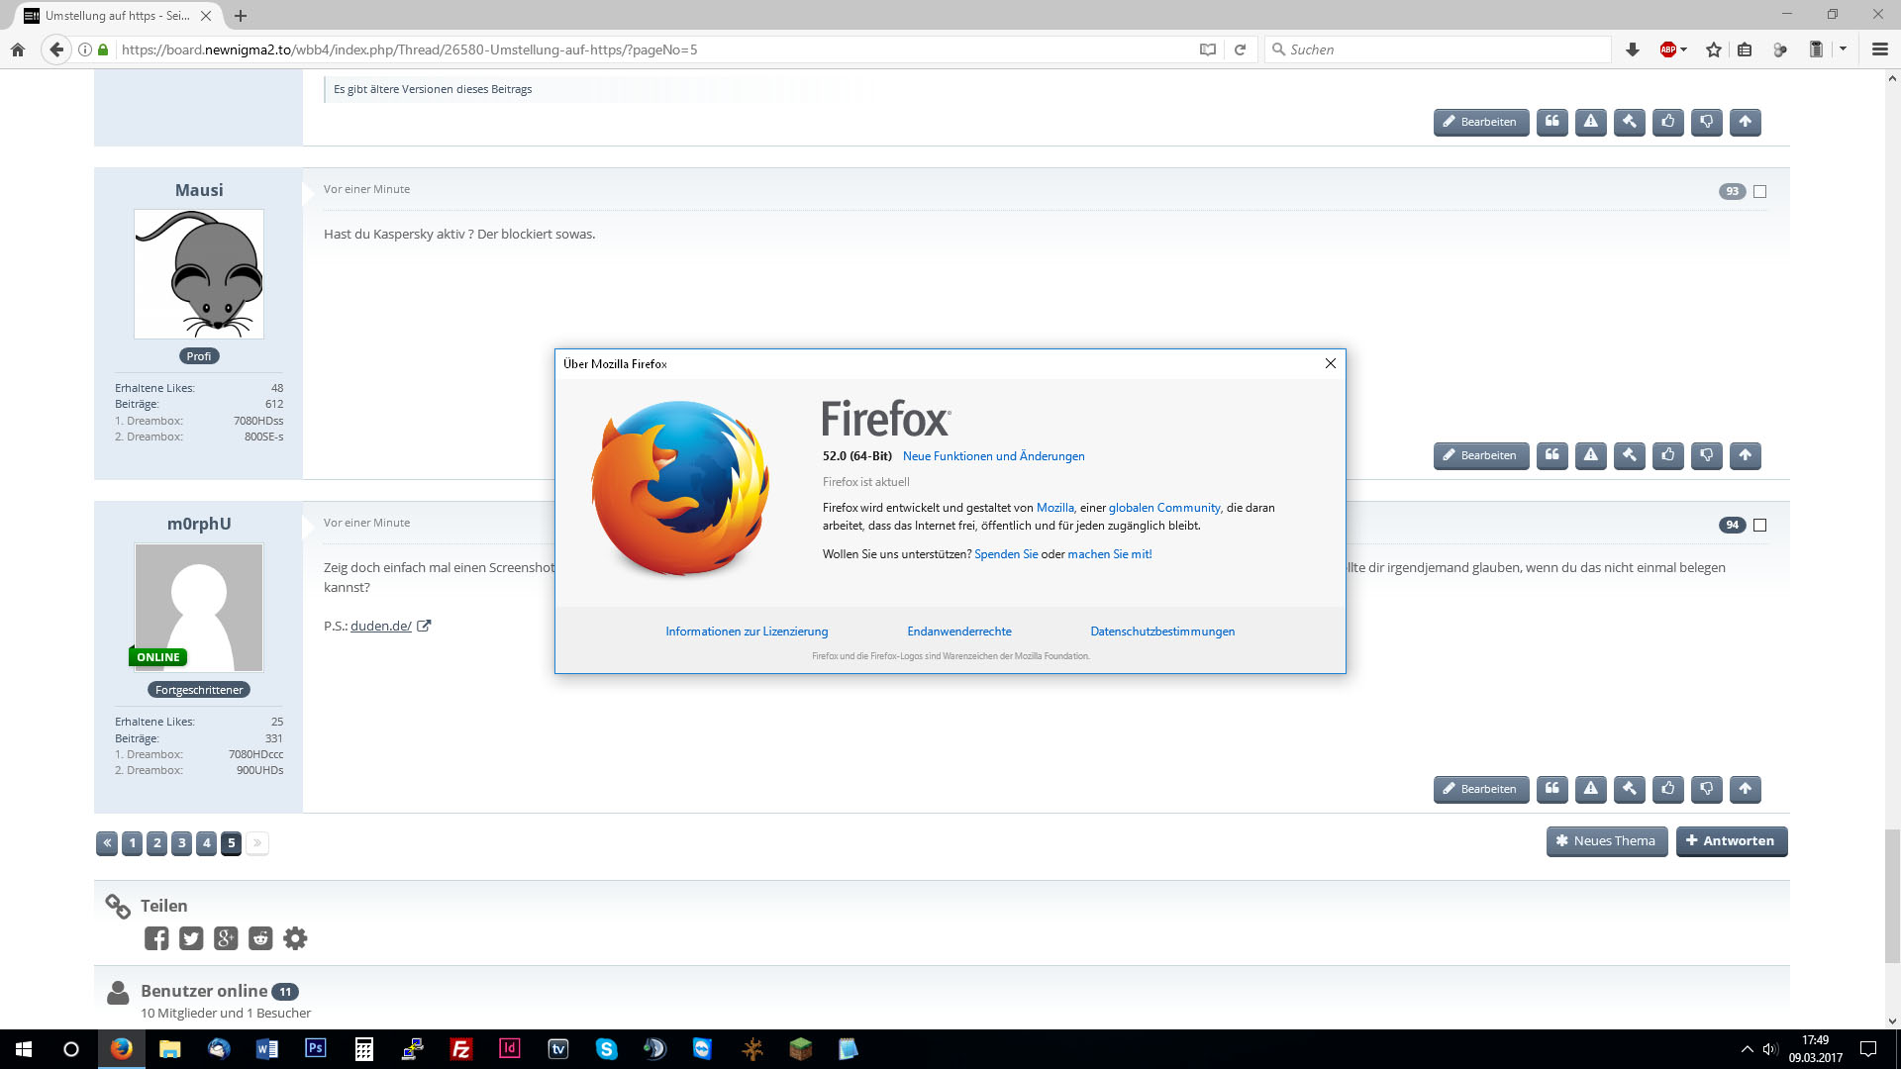The width and height of the screenshot is (1901, 1069).
Task: Tick the checkbox for post 93
Action: coord(1759,192)
